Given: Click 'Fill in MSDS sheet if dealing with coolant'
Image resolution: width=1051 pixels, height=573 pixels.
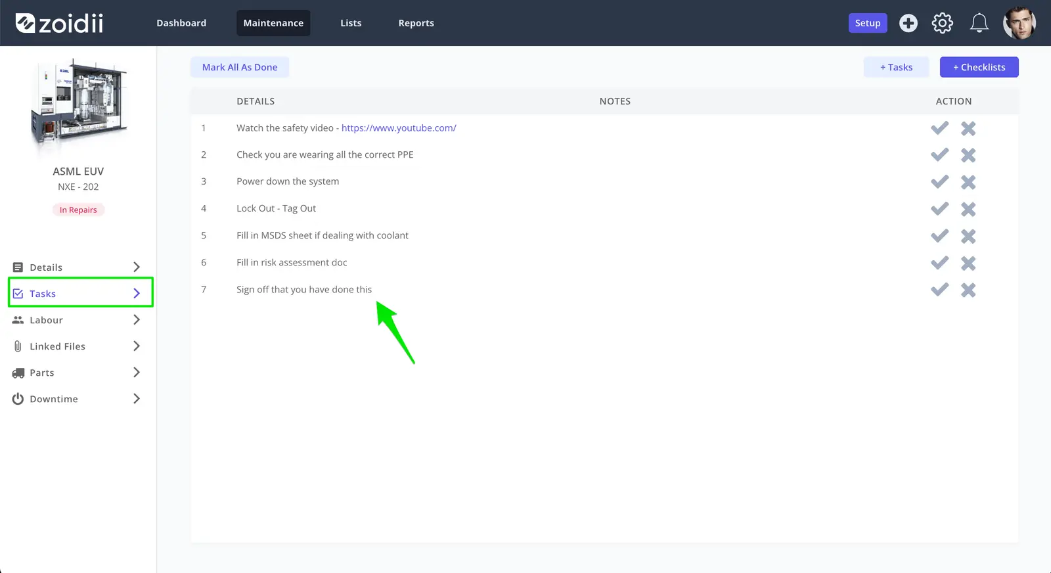Looking at the screenshot, I should (323, 235).
